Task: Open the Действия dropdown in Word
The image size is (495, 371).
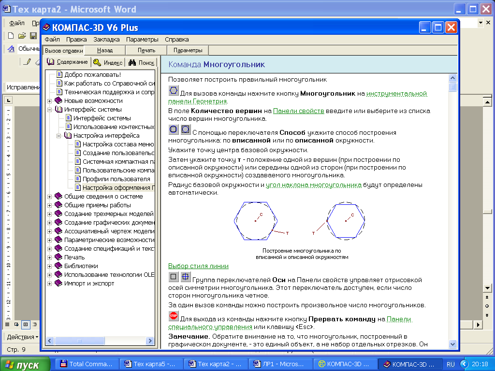Action: [x=22, y=337]
